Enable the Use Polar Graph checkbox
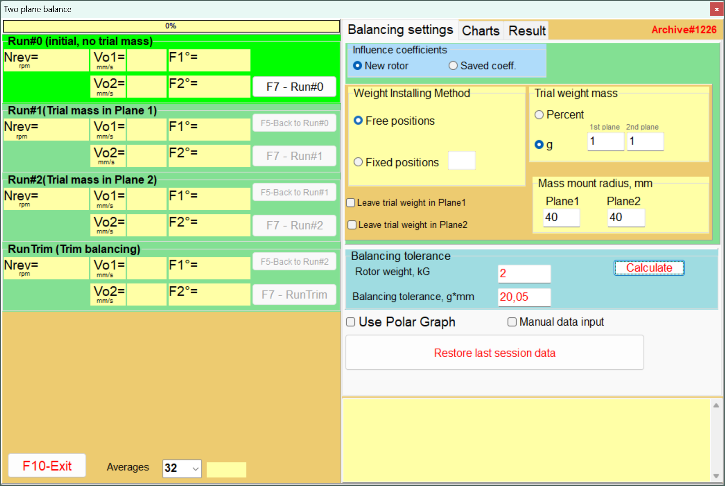Screen dimensions: 725x486 [351, 322]
